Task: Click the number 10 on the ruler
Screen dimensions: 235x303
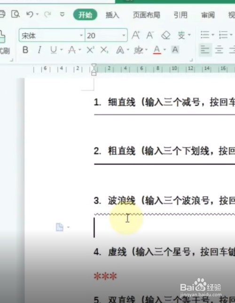Action: click(174, 68)
